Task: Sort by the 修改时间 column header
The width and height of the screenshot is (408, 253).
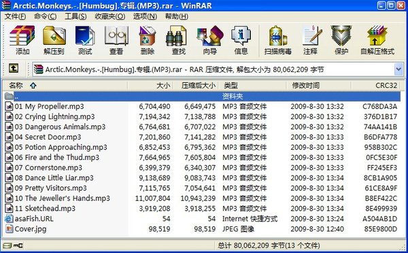Action: point(318,86)
